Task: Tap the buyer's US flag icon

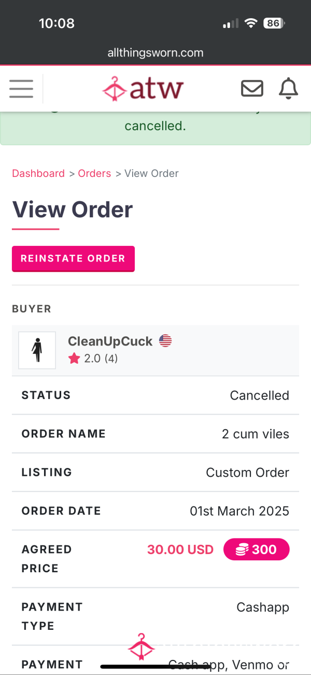Action: coord(165,341)
